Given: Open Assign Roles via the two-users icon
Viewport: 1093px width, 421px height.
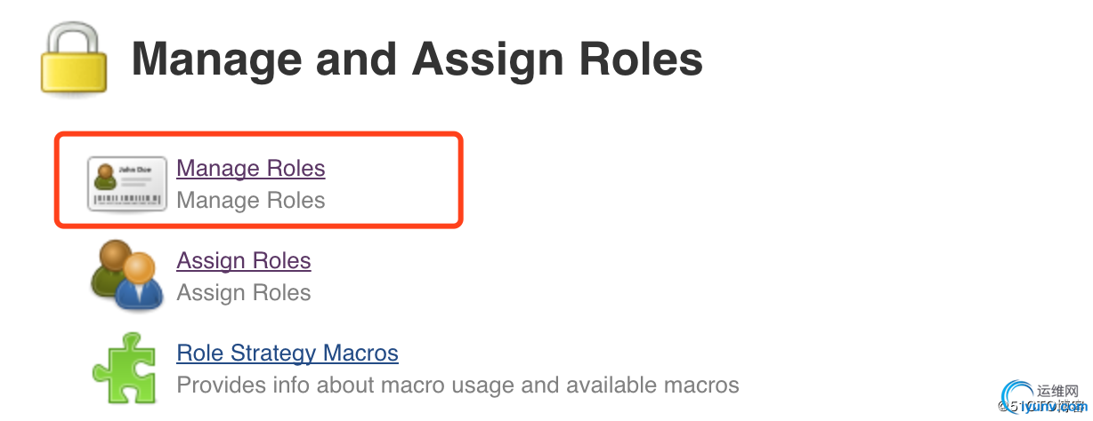Looking at the screenshot, I should 127,275.
